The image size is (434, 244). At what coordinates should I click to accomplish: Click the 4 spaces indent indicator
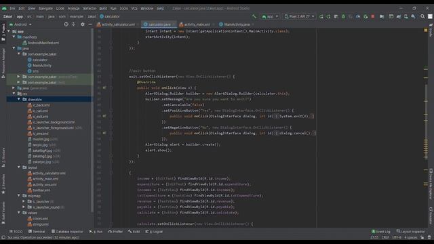click(x=411, y=237)
